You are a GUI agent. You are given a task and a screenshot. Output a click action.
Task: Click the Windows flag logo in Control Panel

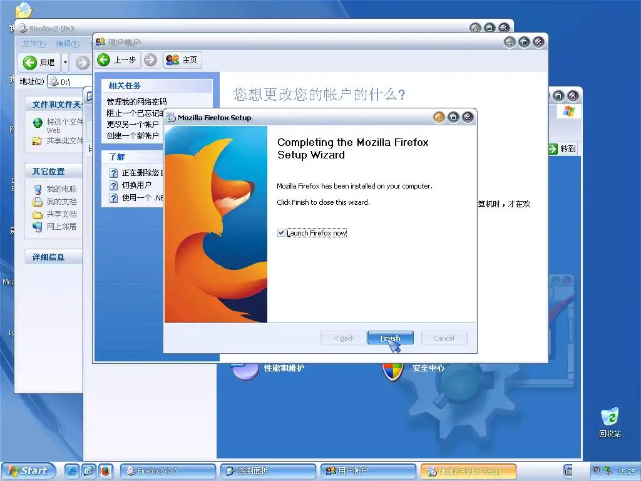pyautogui.click(x=568, y=111)
